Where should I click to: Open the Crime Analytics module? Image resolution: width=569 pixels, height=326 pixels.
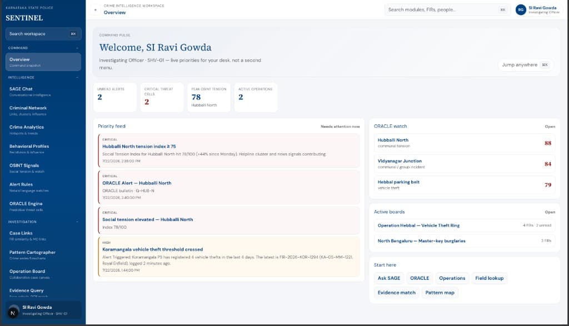pos(43,130)
